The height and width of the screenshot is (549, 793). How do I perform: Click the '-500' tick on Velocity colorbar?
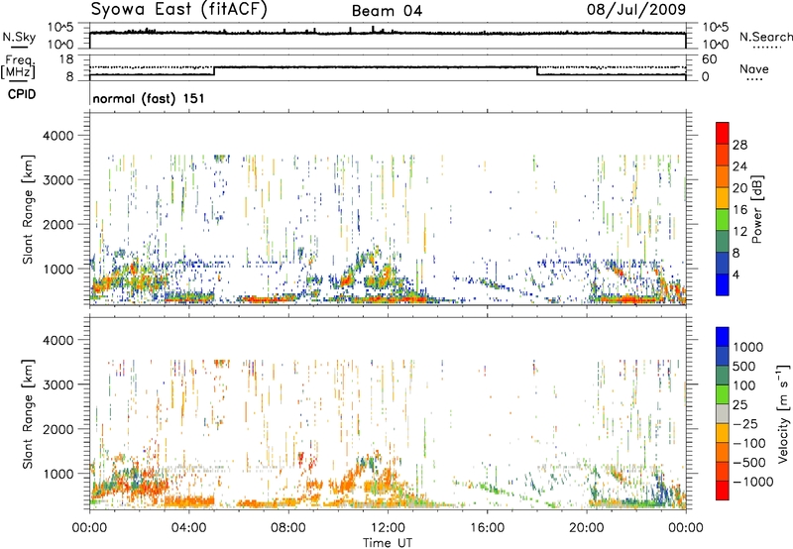click(x=749, y=462)
